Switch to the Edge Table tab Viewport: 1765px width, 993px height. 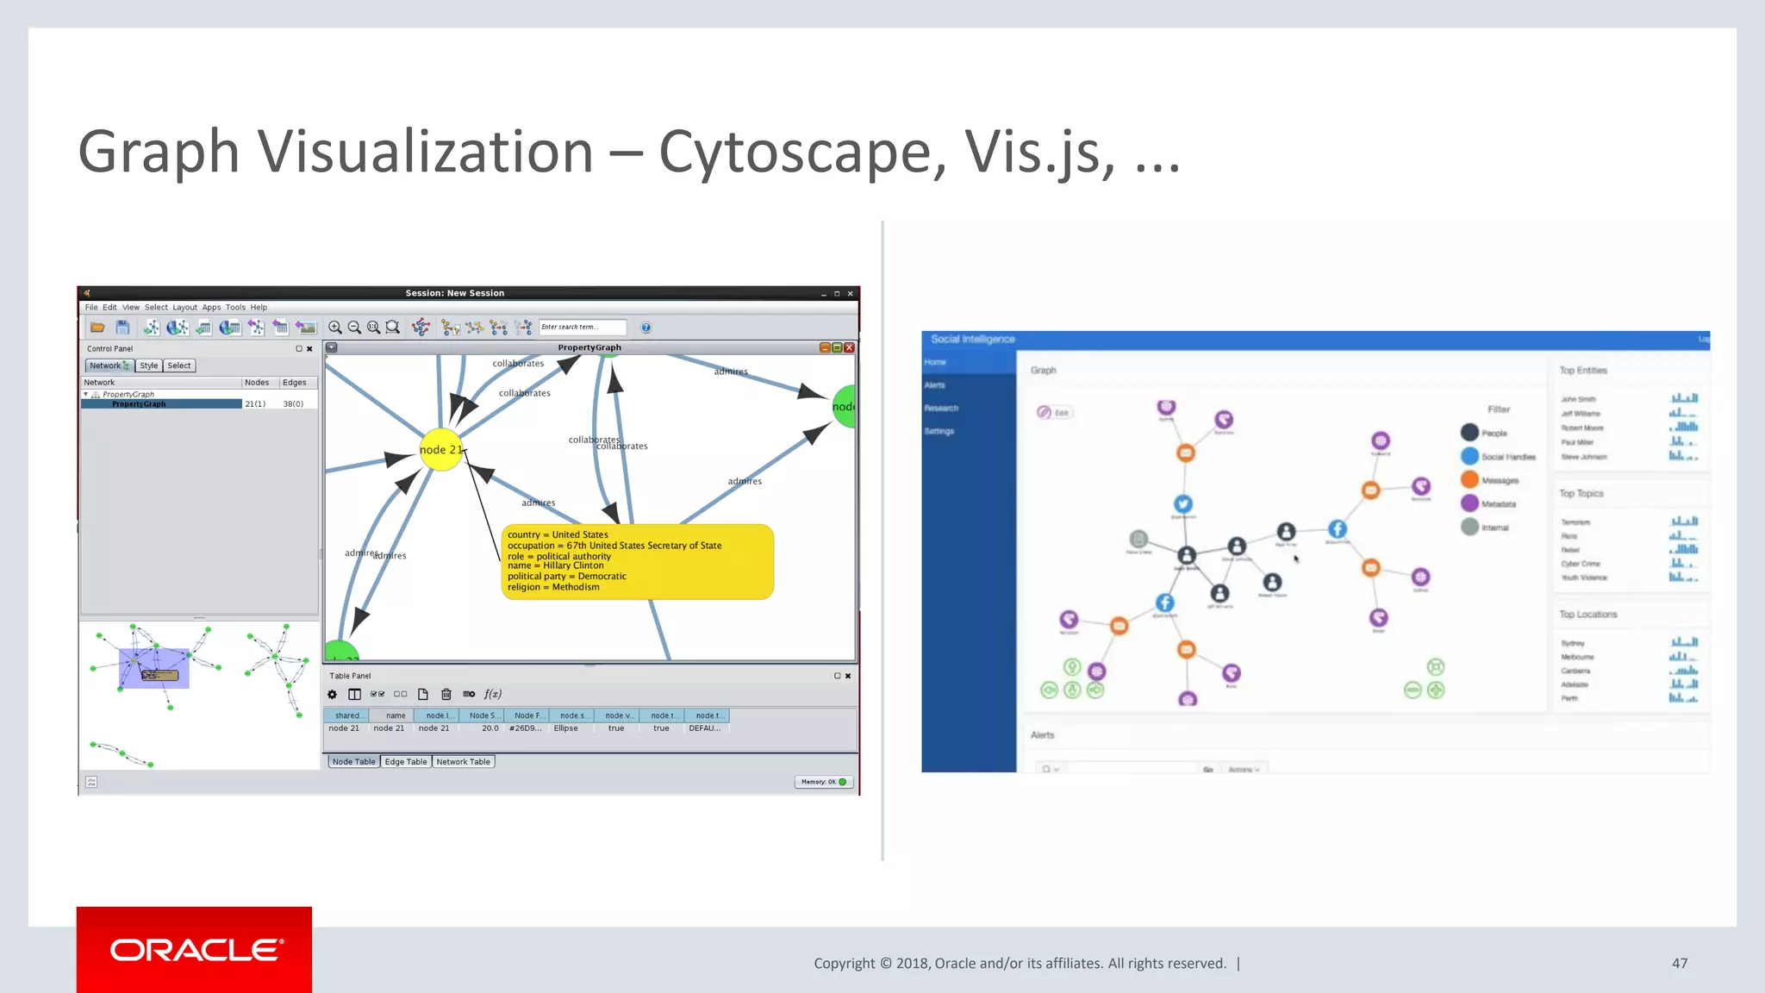pyautogui.click(x=405, y=762)
